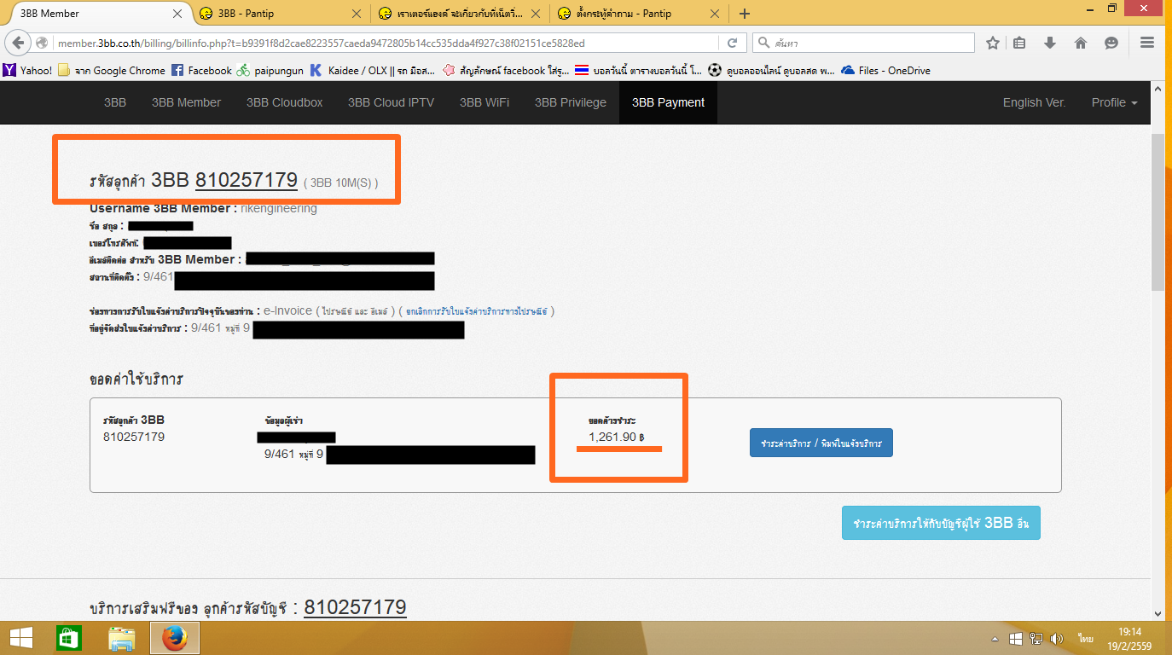This screenshot has width=1172, height=655.
Task: Open the 3BB Privilege menu item
Action: [571, 102]
